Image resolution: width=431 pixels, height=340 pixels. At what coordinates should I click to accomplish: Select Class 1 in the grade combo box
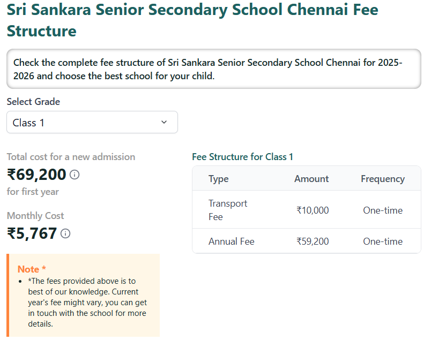click(91, 122)
